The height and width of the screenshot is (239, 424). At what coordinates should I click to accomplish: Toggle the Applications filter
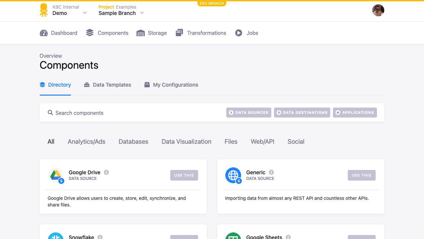[355, 113]
